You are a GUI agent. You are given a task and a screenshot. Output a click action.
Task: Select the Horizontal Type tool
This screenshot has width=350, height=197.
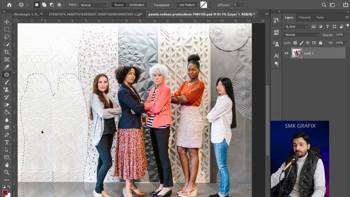point(7,142)
